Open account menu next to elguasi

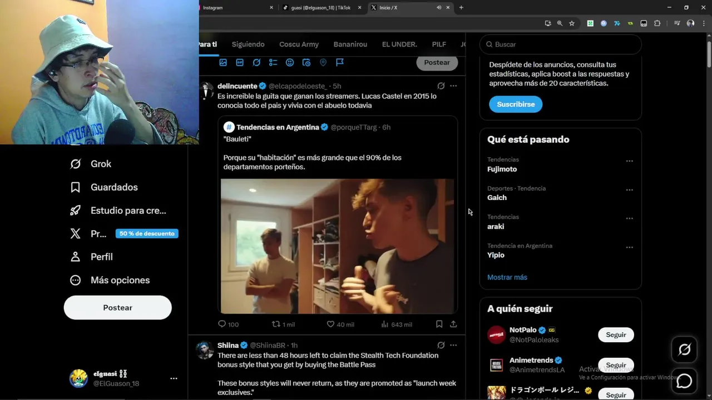coord(174,378)
